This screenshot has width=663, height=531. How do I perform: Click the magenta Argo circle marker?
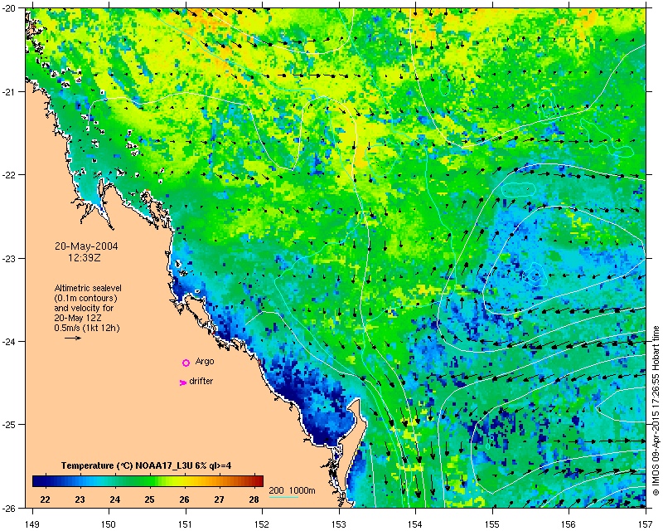186,363
